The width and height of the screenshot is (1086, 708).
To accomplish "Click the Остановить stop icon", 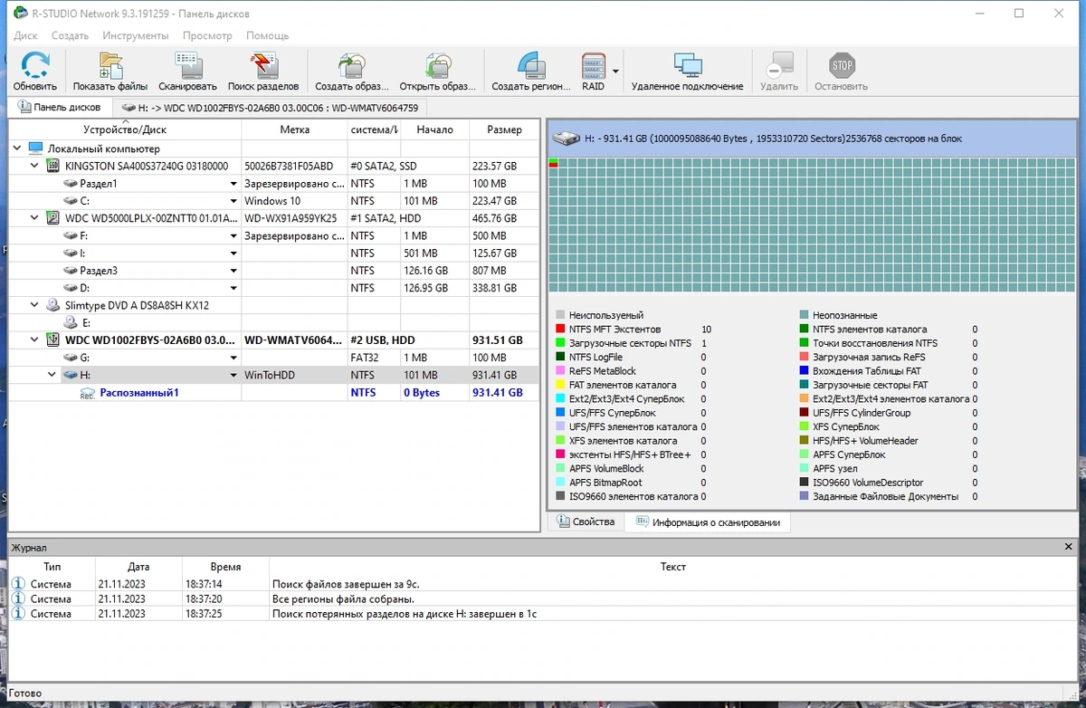I will pos(842,66).
